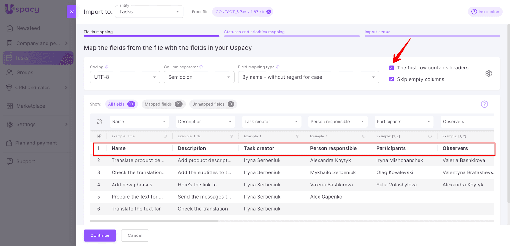The image size is (510, 246).
Task: Click the Cancel button
Action: 135,235
